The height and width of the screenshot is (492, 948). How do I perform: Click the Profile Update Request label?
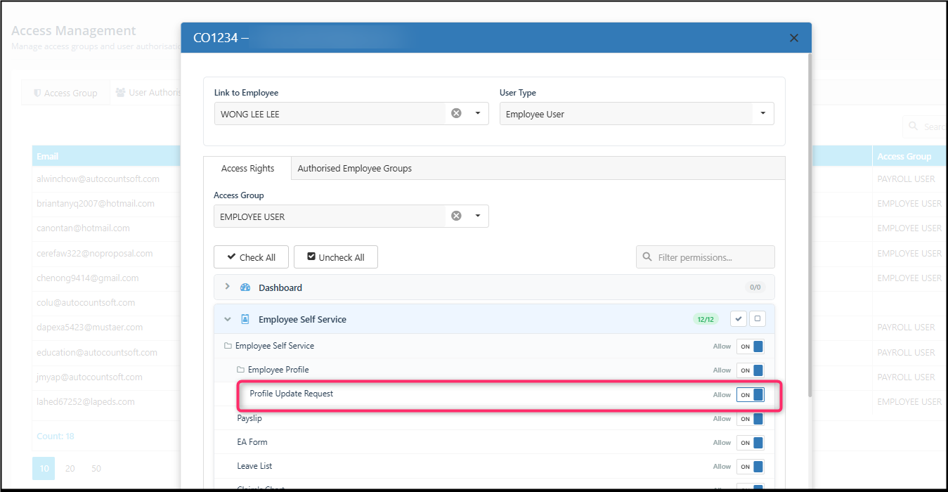click(x=292, y=394)
